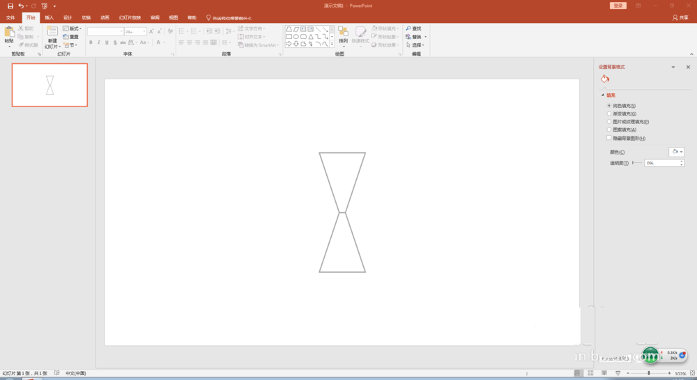Collapse the Fill (填充) section
697x380 pixels.
(602, 95)
